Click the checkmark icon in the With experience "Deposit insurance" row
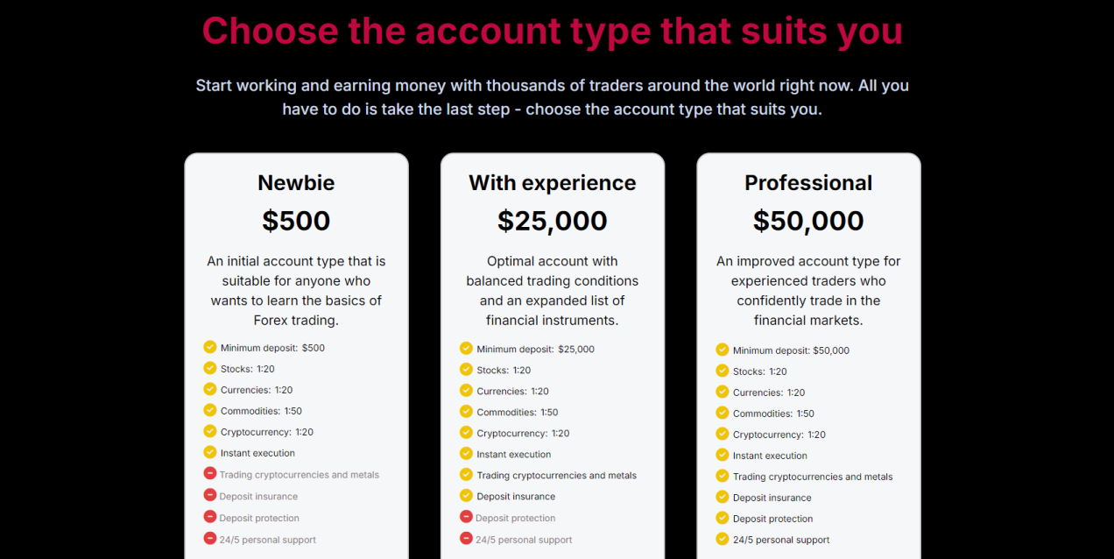This screenshot has width=1114, height=559. [x=466, y=496]
